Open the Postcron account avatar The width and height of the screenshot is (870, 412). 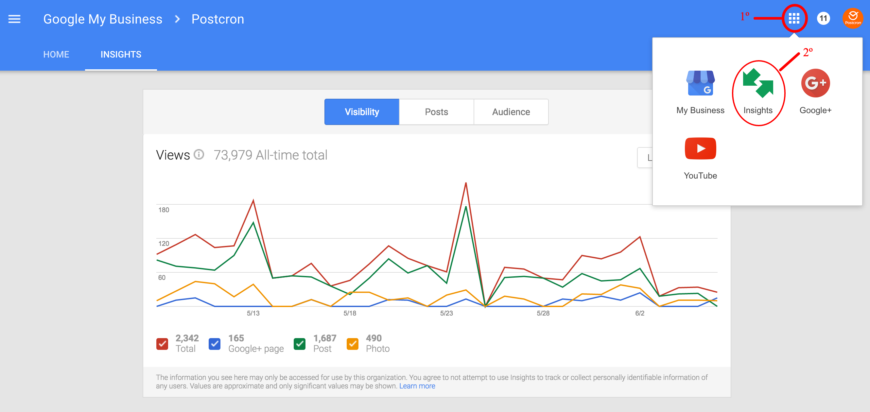[x=852, y=18]
